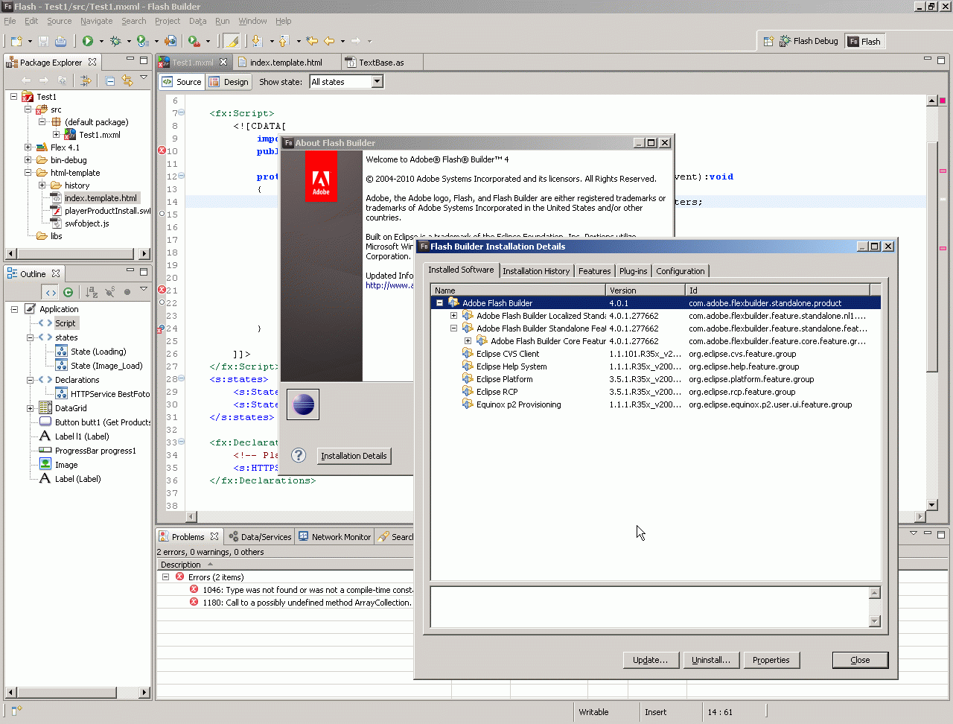Viewport: 953px width, 724px height.
Task: Open the perspective chooser icon
Action: pyautogui.click(x=768, y=41)
